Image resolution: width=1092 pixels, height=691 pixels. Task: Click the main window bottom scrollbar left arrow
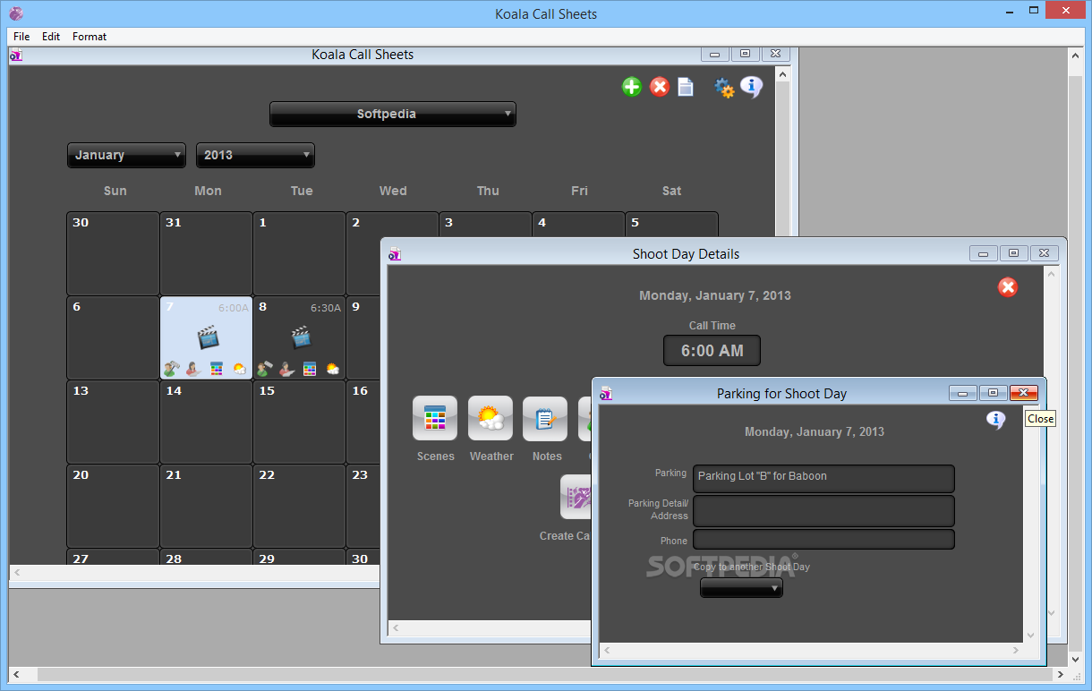pyautogui.click(x=17, y=675)
